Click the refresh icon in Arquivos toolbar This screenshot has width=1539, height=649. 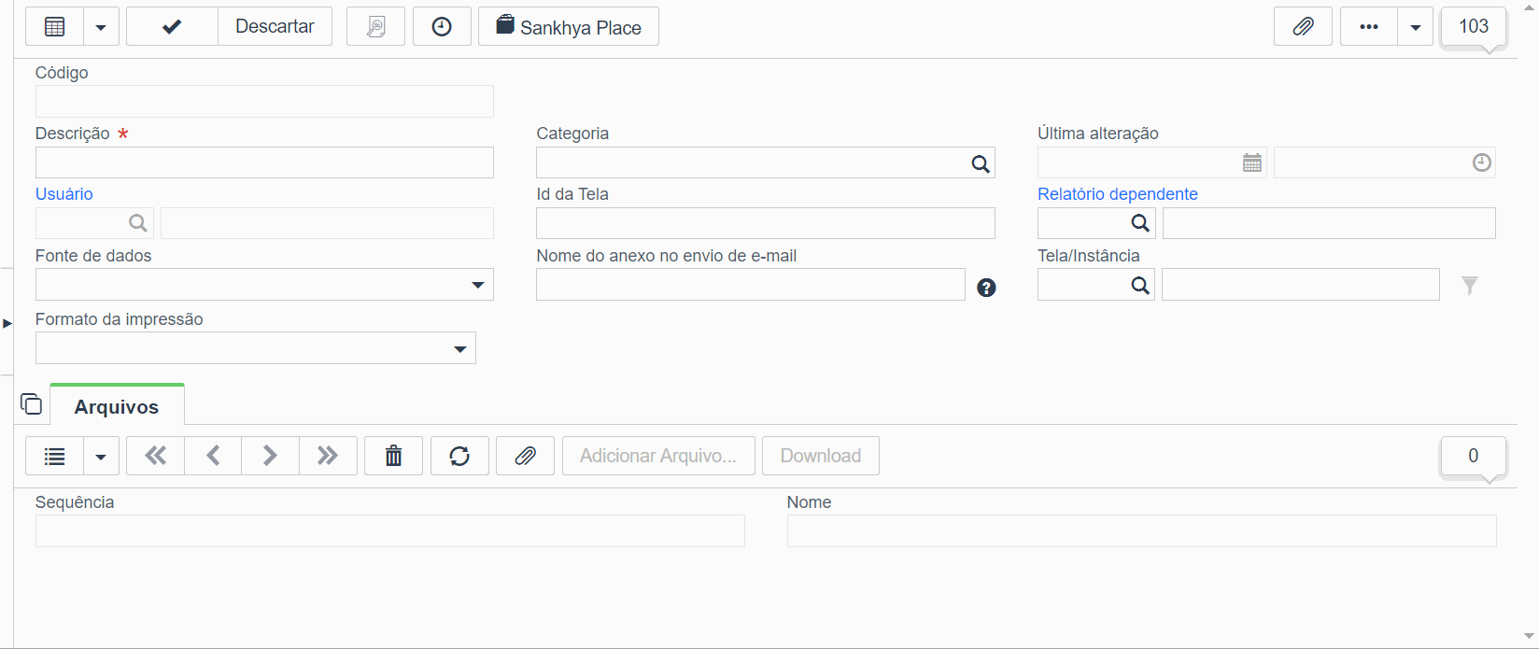[x=459, y=456]
